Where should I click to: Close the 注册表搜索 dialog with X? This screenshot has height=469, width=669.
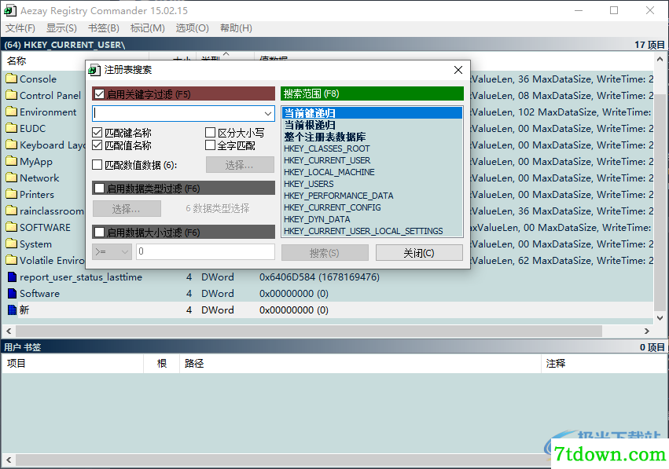click(x=458, y=70)
